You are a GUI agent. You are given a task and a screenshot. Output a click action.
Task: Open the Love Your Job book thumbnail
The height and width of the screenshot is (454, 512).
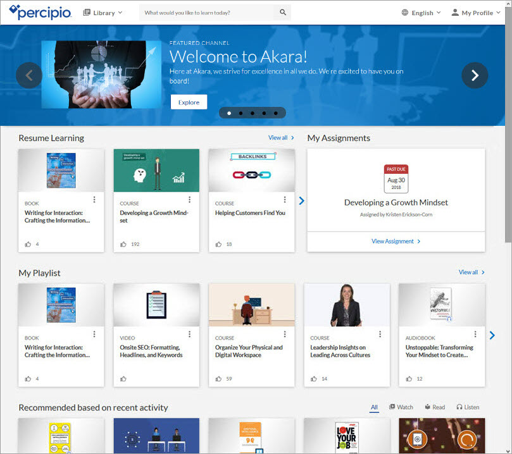click(x=347, y=436)
